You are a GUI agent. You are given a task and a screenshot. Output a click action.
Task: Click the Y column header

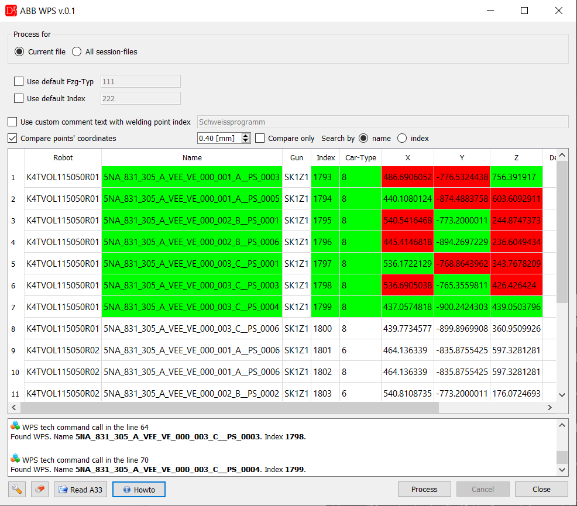462,158
